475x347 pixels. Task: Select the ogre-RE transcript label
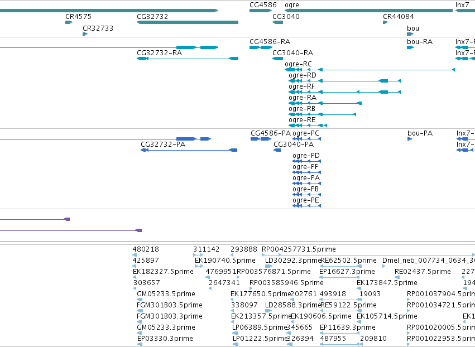302,120
